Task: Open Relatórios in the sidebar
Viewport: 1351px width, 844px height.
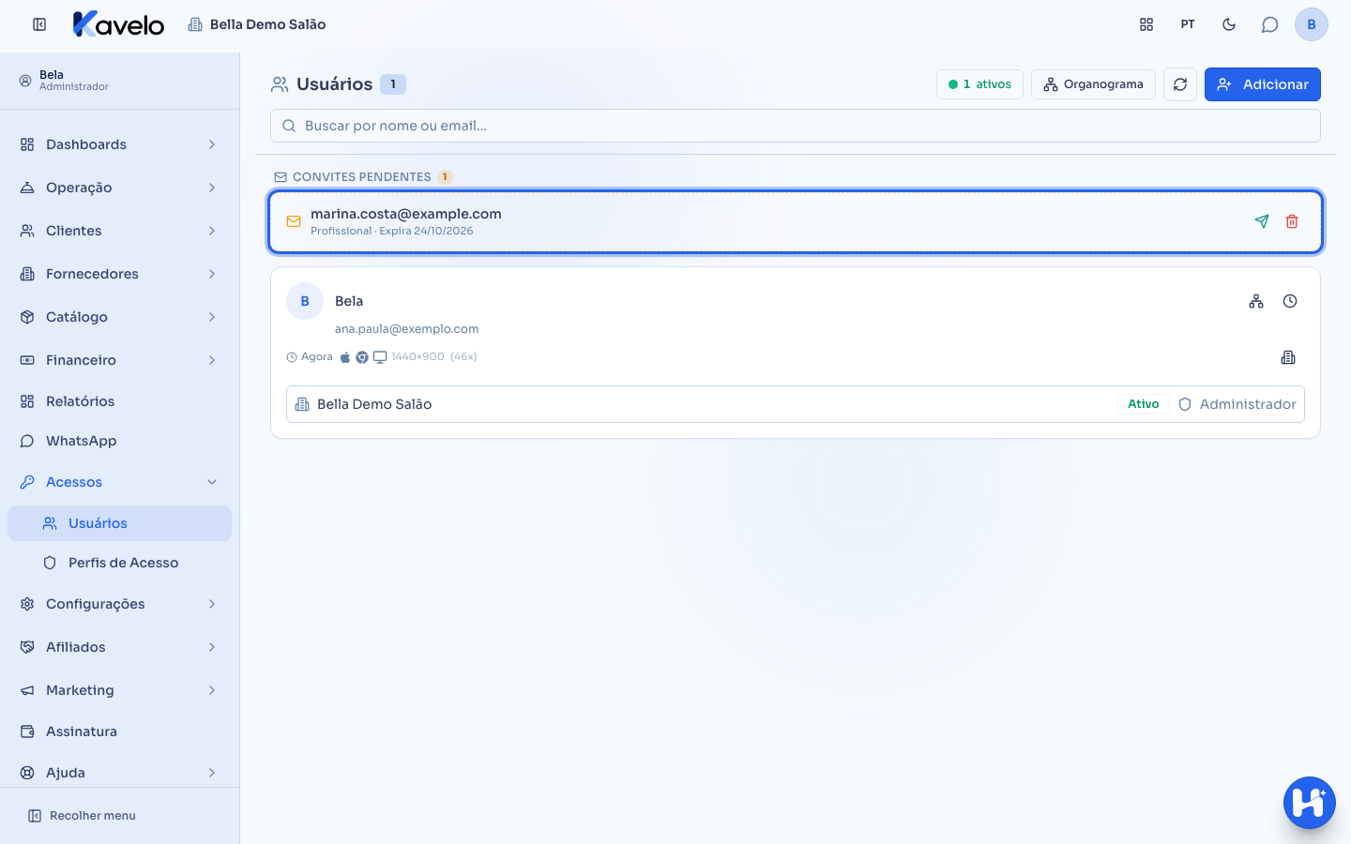Action: point(119,401)
